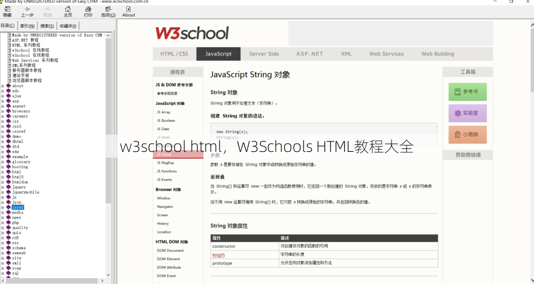Expand the 'json' tree node
This screenshot has height=284, width=534.
pos(2,202)
